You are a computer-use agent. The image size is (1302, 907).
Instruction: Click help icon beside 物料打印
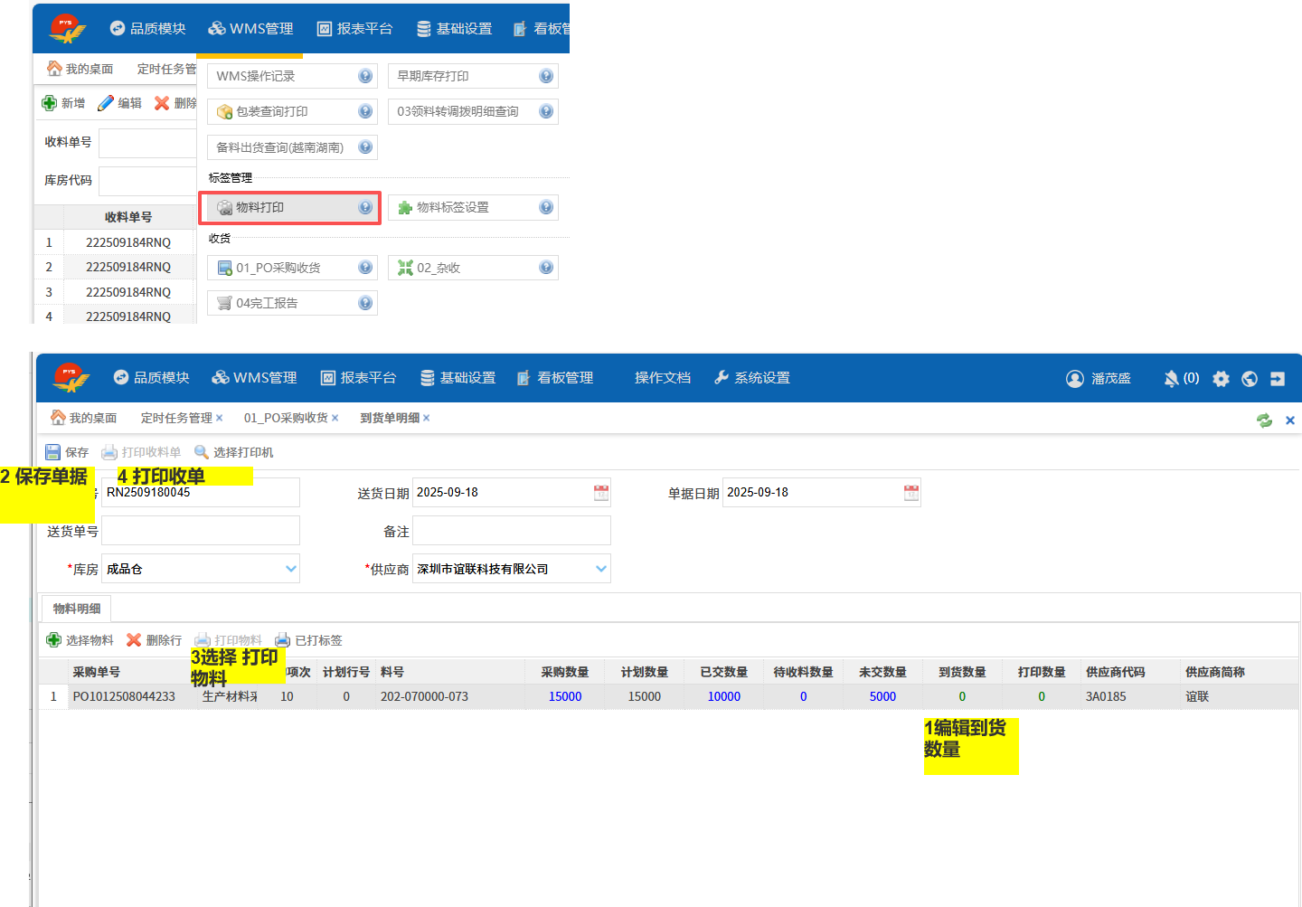(365, 208)
